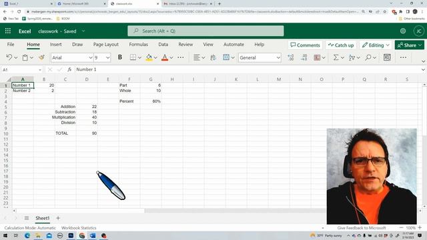Screen dimensions: 427x240
Task: Expand paste options dropdown
Action: (x=31, y=58)
